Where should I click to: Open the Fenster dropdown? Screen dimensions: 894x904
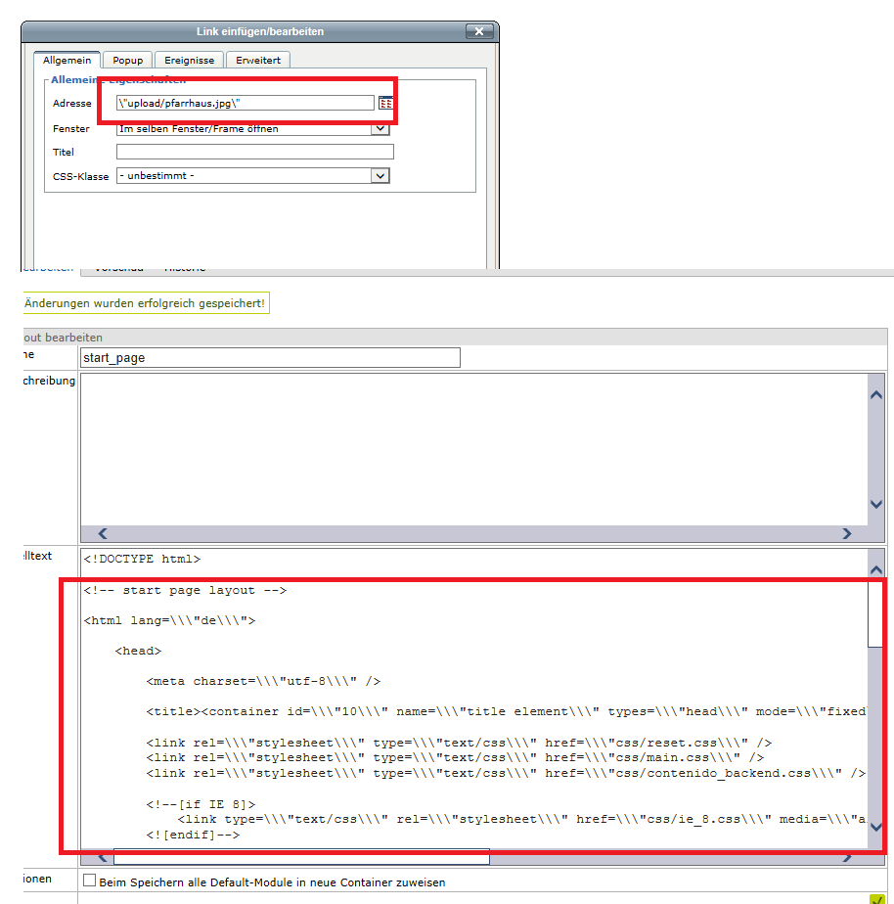pos(380,129)
